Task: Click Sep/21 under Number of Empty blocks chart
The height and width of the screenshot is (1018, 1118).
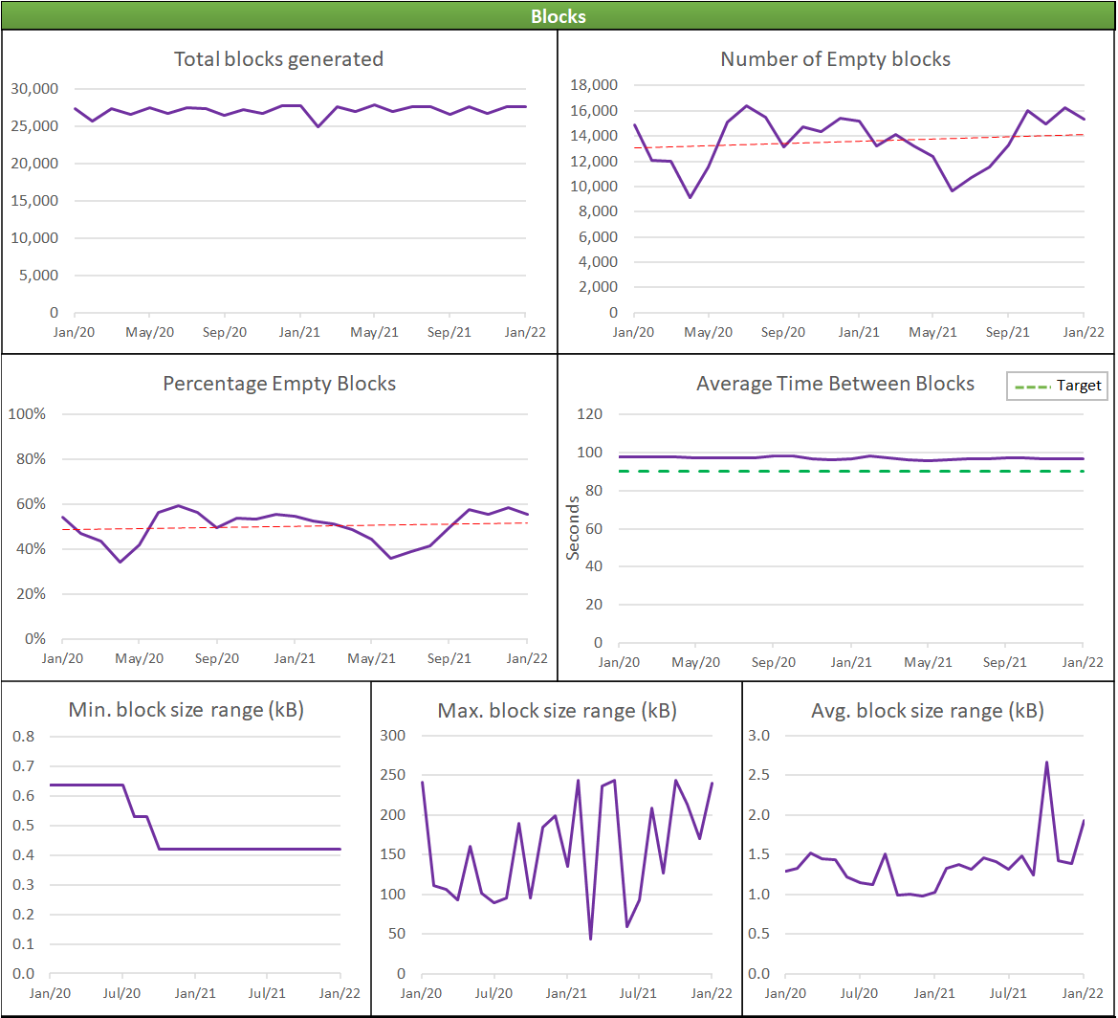Action: [x=1007, y=332]
